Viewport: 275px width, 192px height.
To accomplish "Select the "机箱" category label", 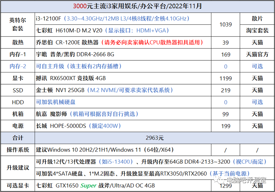I will (18, 114).
